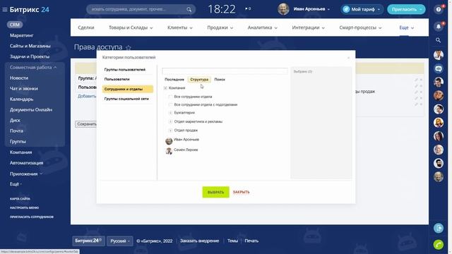Click Карта сайта link in left sidebar
452x254 pixels.
20,199
